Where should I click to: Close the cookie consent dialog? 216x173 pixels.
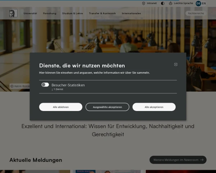[x=176, y=65]
